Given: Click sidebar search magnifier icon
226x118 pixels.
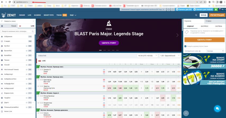Looking at the screenshot, I should click(x=33, y=31).
